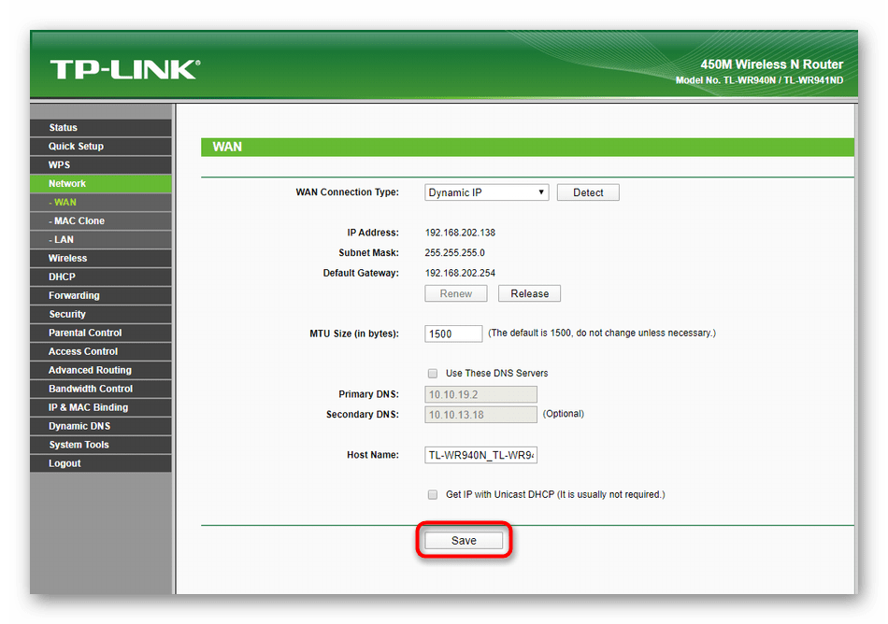Screen dimensions: 888x624
Task: Click the Detect button
Action: pyautogui.click(x=588, y=192)
